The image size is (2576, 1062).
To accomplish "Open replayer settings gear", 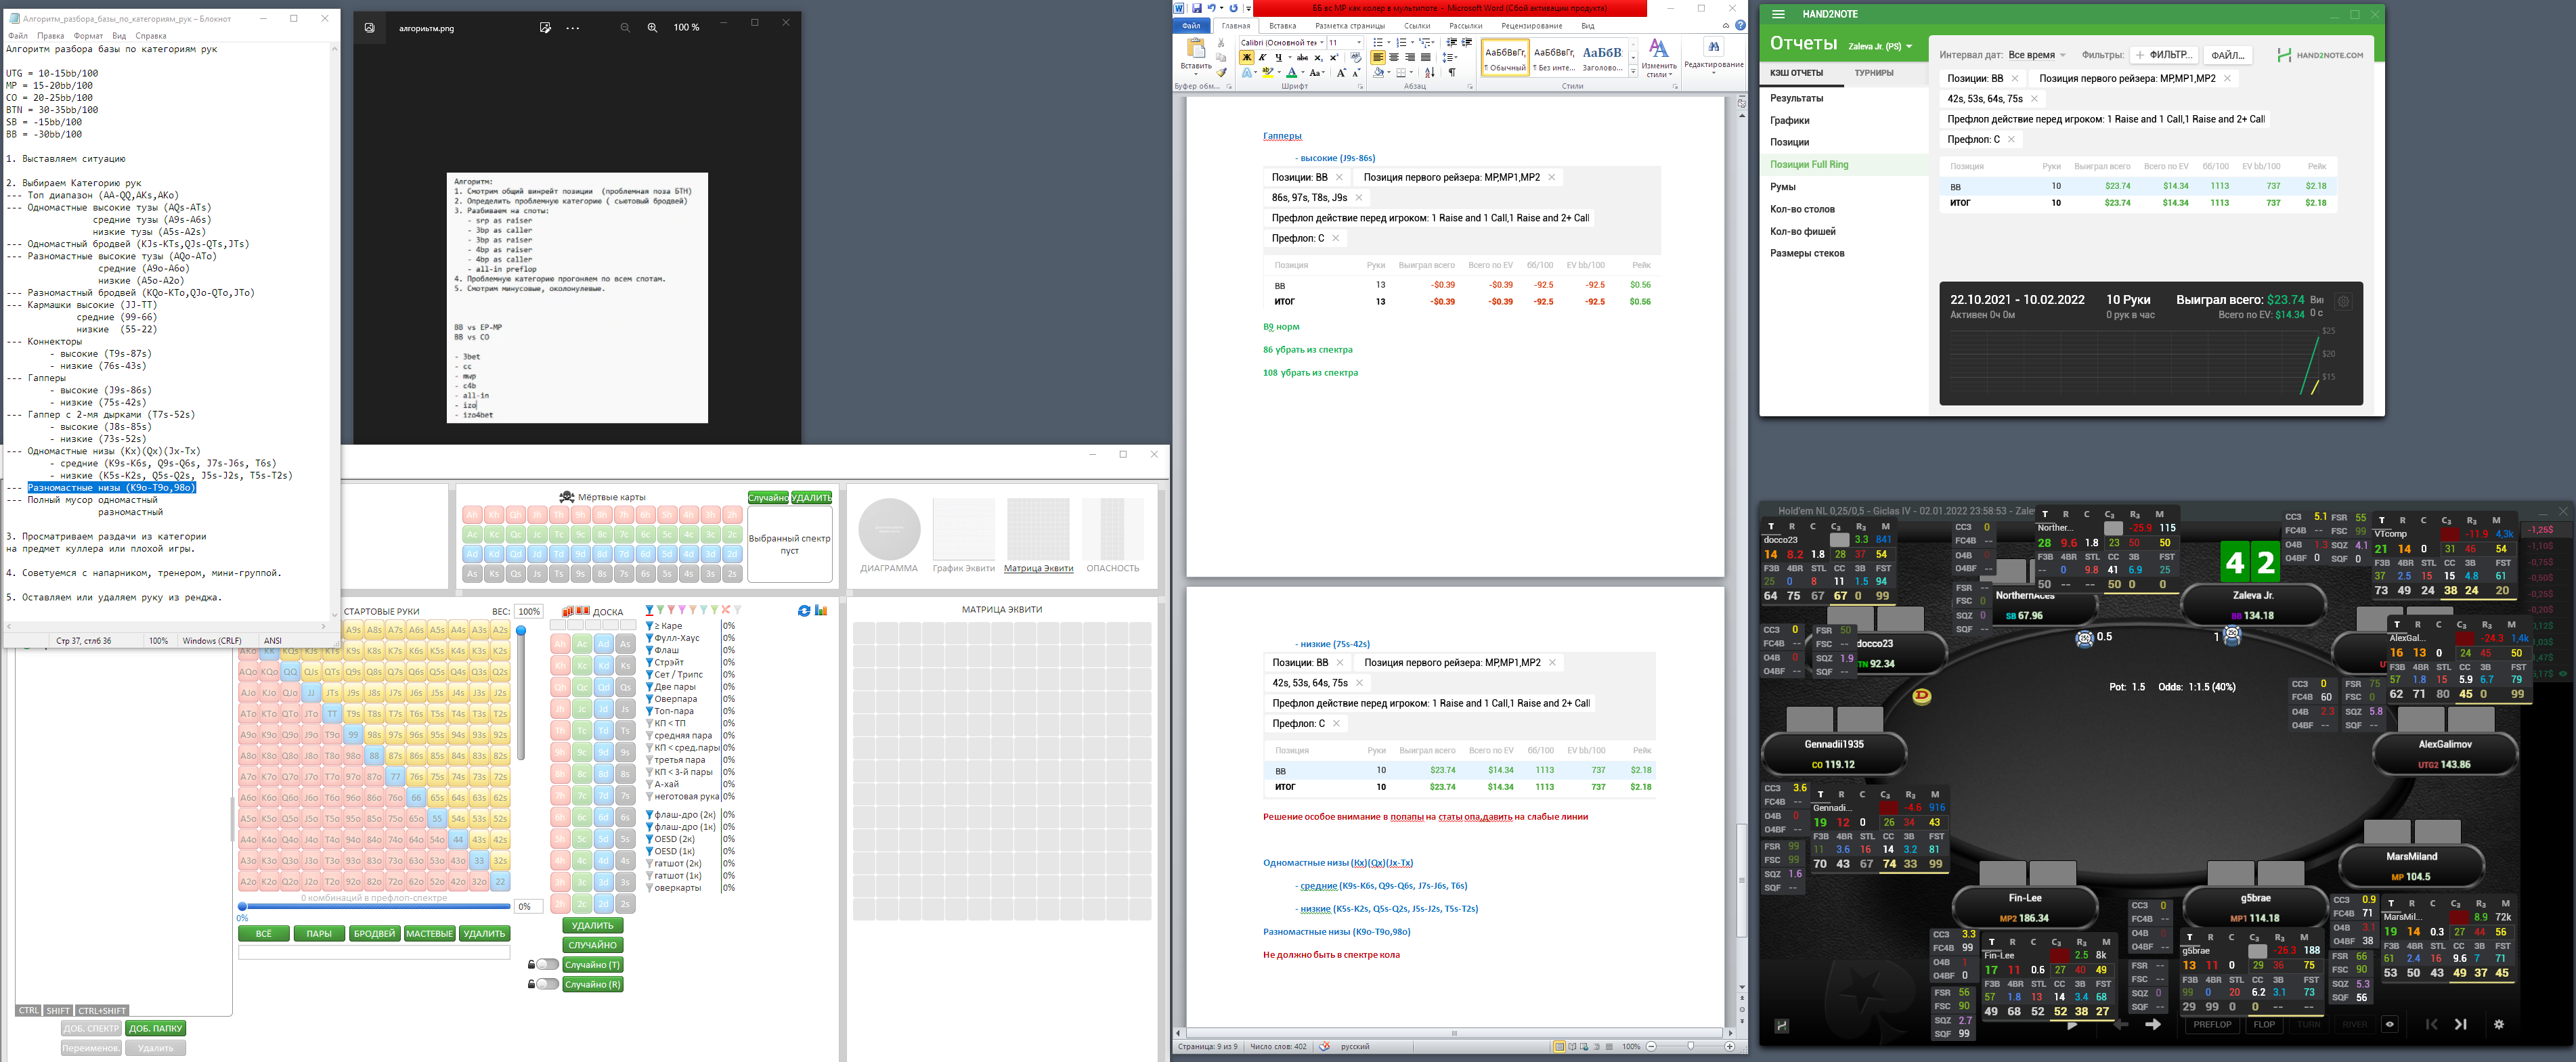I will [2499, 1025].
